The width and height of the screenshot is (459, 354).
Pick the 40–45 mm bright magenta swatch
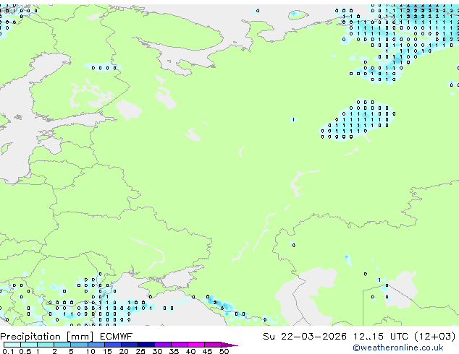(196, 345)
